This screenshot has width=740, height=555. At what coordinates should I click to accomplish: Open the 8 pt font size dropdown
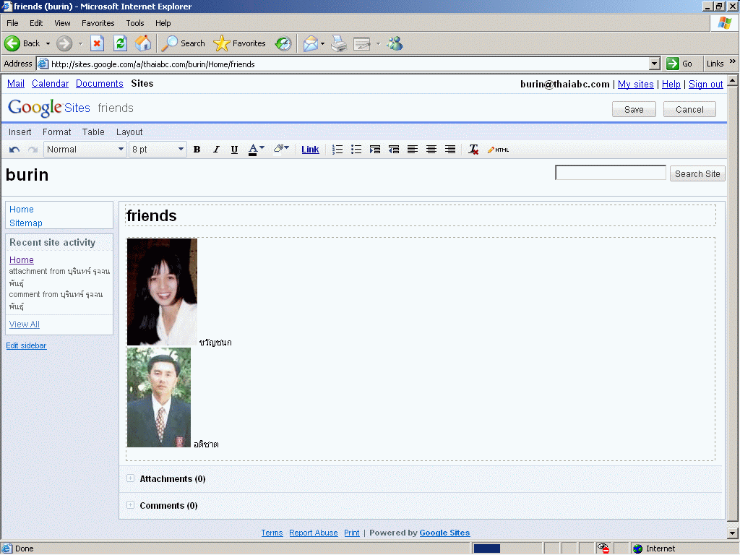pos(158,150)
